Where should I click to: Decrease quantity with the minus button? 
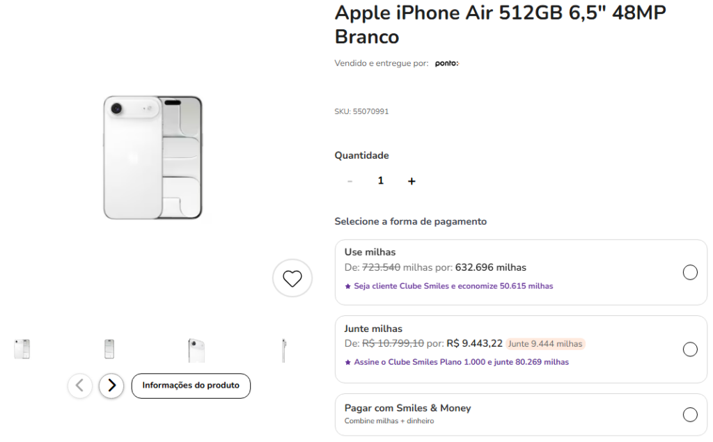click(350, 181)
